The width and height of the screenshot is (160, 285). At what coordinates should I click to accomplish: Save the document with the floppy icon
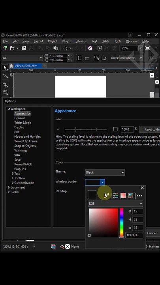tap(24, 48)
